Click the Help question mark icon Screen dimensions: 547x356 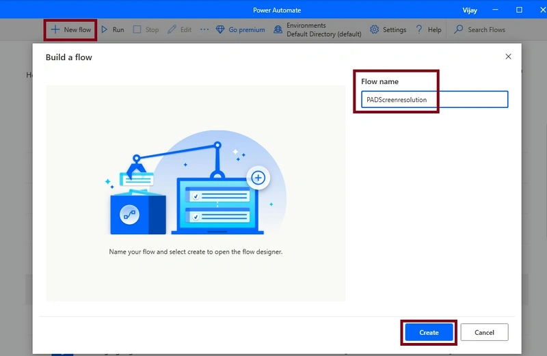[x=419, y=29]
